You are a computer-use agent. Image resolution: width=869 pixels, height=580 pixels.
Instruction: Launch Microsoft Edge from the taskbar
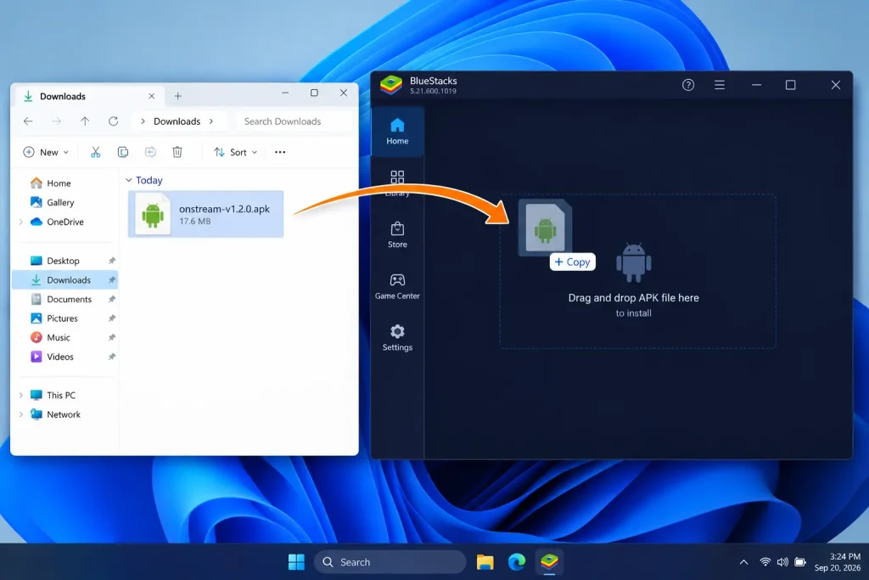[x=517, y=561]
